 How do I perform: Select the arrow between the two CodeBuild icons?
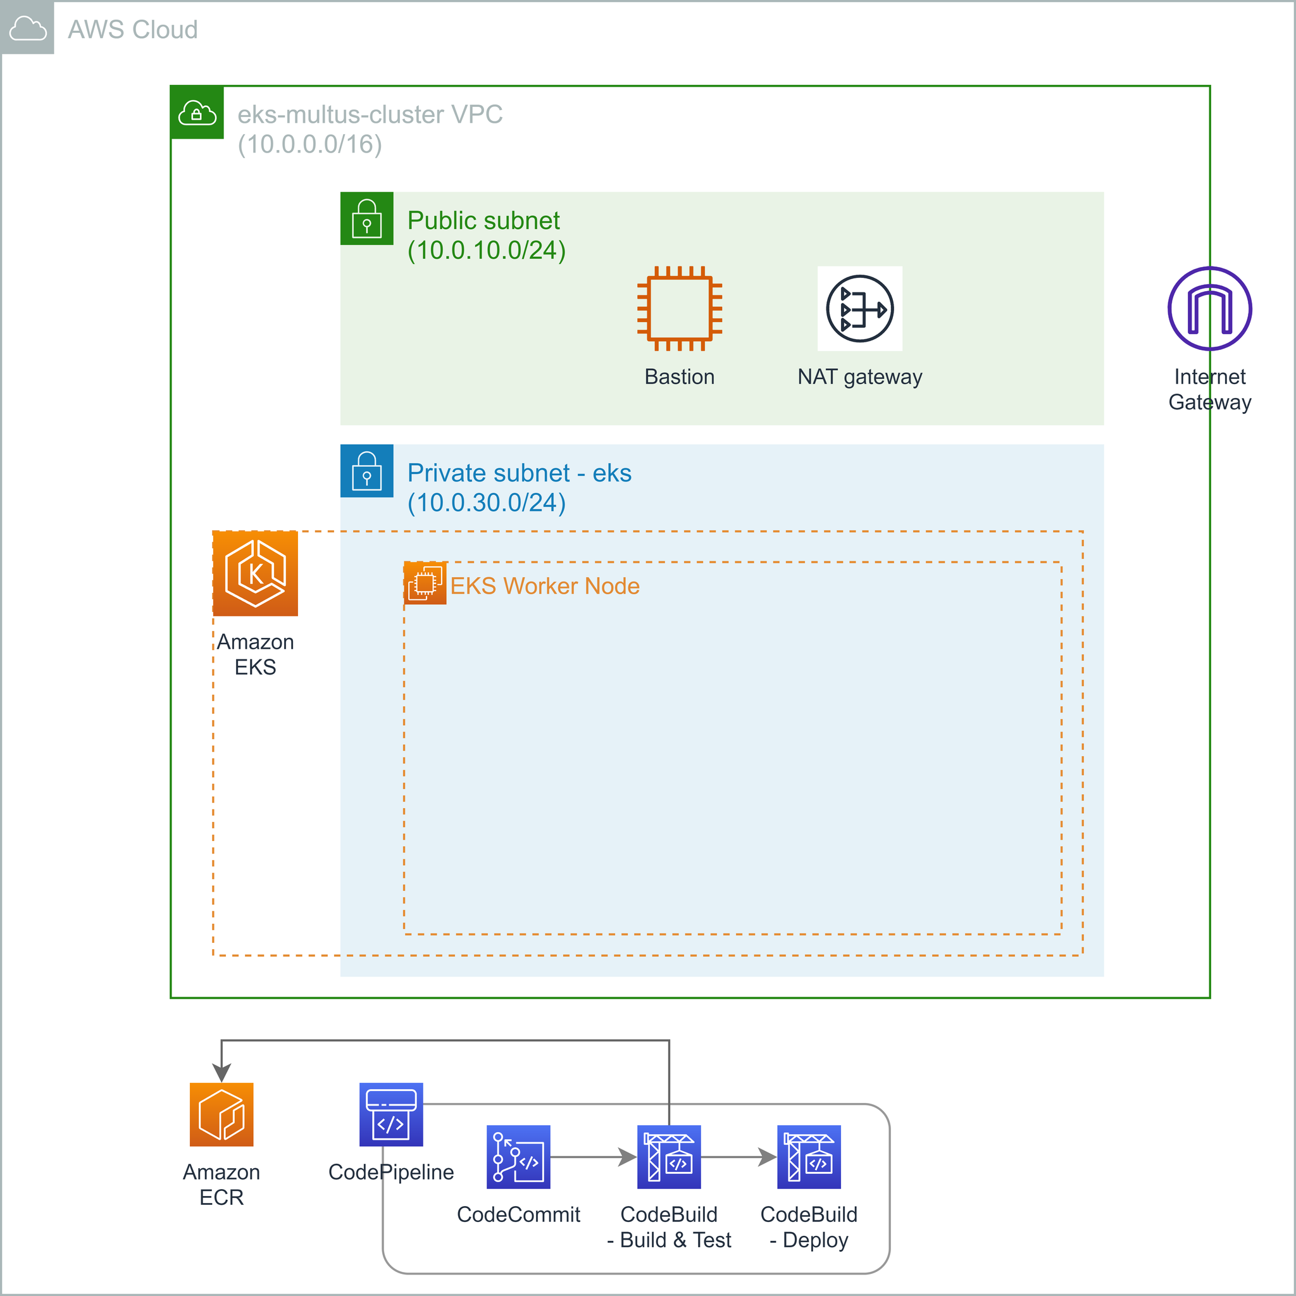click(x=739, y=1157)
